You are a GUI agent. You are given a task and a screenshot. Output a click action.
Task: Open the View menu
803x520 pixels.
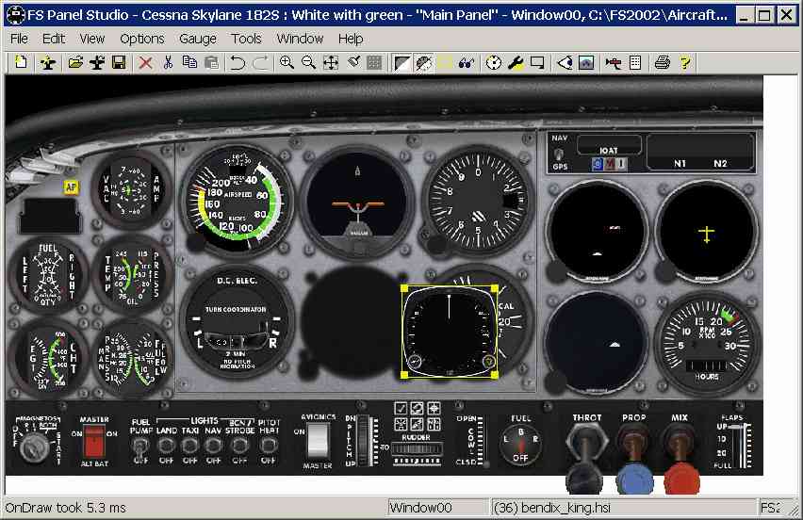click(92, 39)
